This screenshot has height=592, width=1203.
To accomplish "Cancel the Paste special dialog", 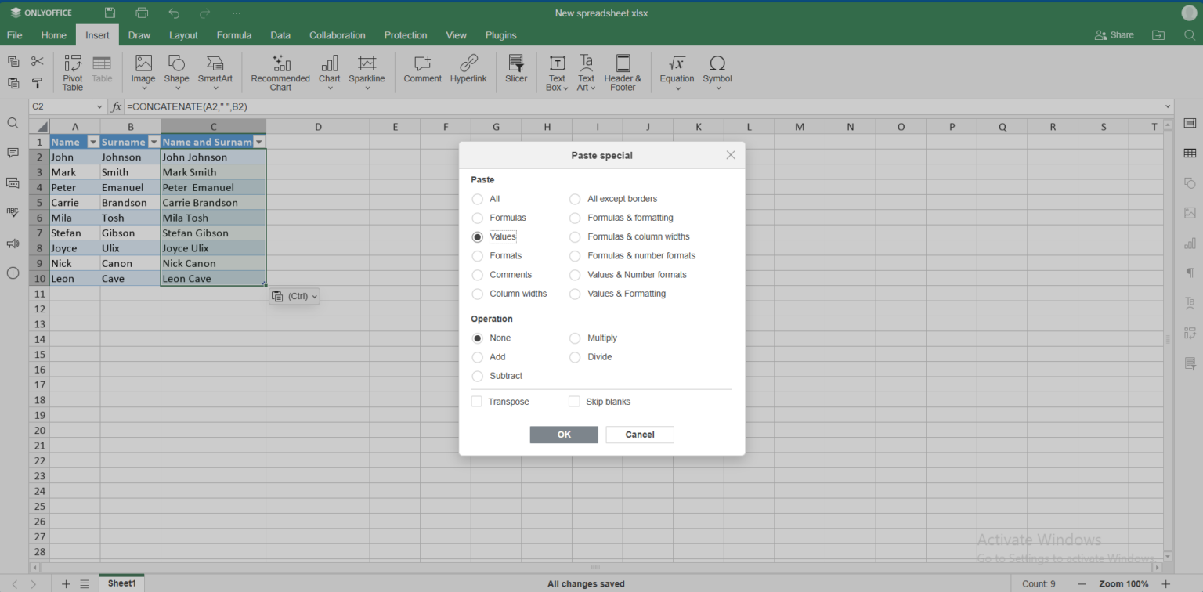I will pos(639,435).
